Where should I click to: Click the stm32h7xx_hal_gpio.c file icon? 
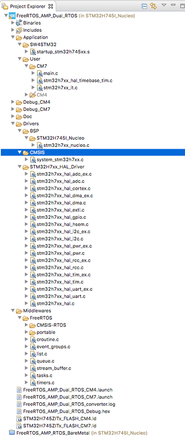(33, 217)
